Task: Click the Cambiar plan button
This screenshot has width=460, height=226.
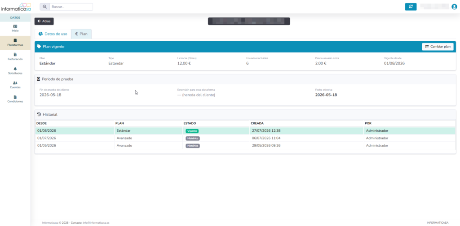Action: tap(438, 47)
